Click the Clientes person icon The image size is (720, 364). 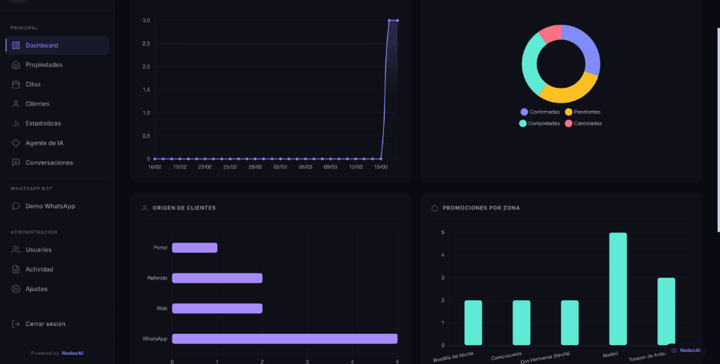(16, 104)
